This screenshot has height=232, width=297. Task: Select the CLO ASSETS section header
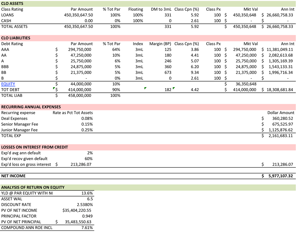12,3
